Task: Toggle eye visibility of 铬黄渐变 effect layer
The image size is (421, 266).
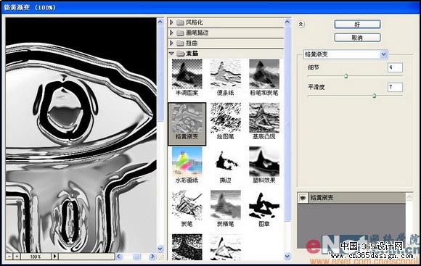Action: [x=303, y=198]
